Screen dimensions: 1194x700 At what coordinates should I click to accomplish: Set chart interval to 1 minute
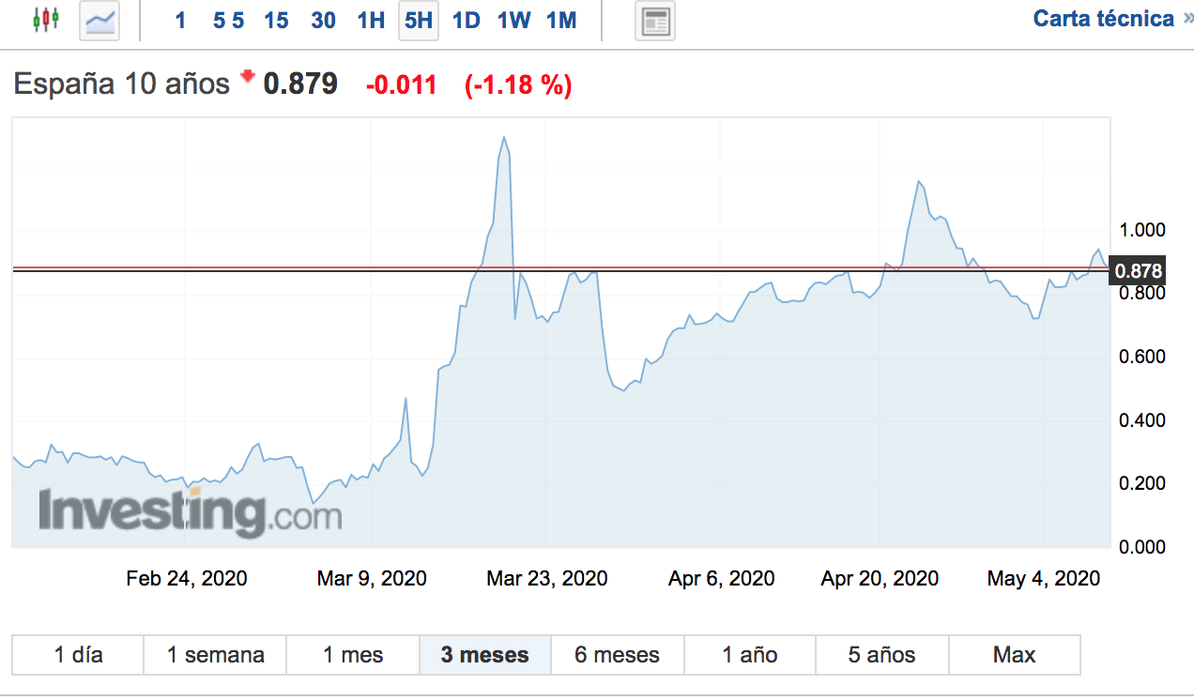[x=180, y=21]
